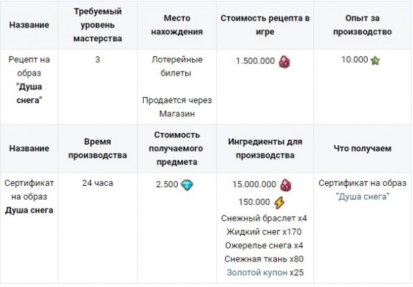This screenshot has height=287, width=413.
Task: Click the "Что получаем" header
Action: (363, 148)
